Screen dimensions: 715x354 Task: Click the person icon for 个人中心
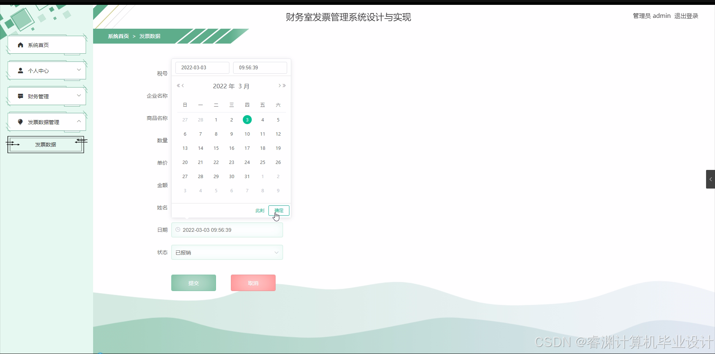click(20, 70)
